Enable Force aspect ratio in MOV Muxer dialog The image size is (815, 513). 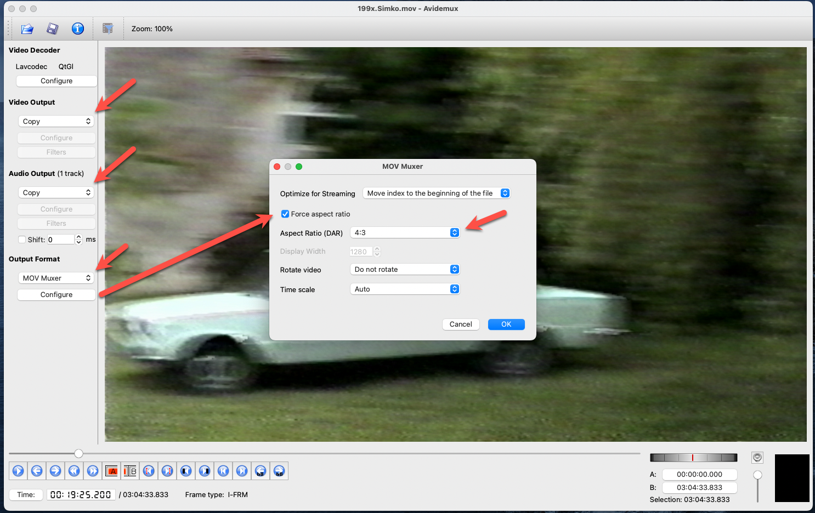click(285, 214)
